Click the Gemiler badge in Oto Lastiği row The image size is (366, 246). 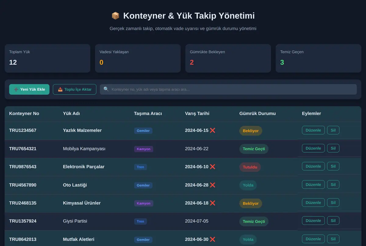coord(143,185)
